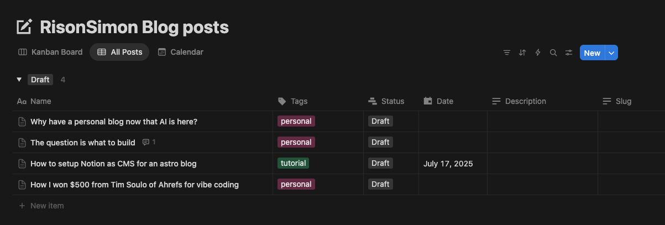
Task: Switch to the Kanban Board tab
Action: tap(50, 52)
